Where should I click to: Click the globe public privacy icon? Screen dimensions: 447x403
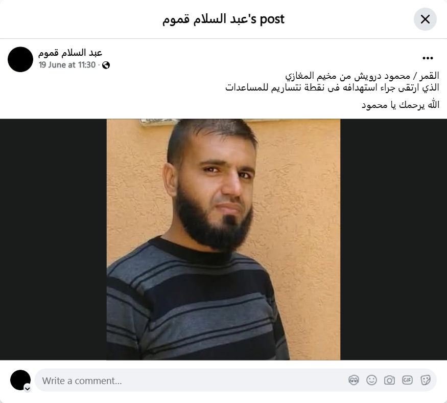coord(106,65)
